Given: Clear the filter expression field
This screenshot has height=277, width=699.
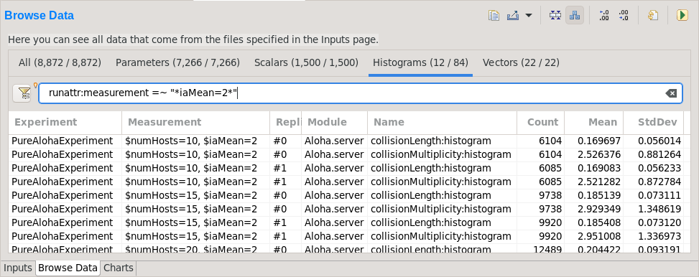Looking at the screenshot, I should [x=671, y=93].
